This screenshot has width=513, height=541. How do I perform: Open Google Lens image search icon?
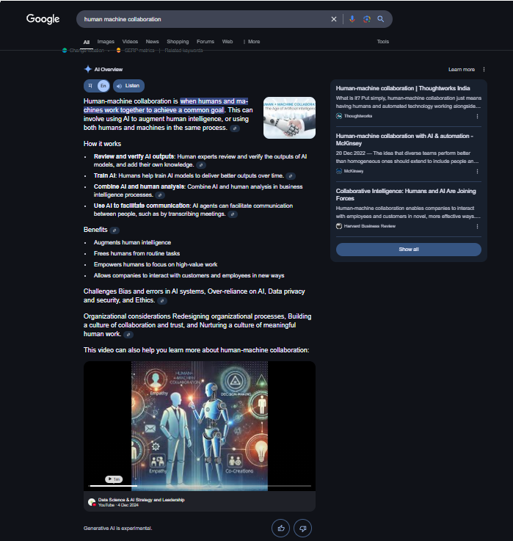coord(367,19)
